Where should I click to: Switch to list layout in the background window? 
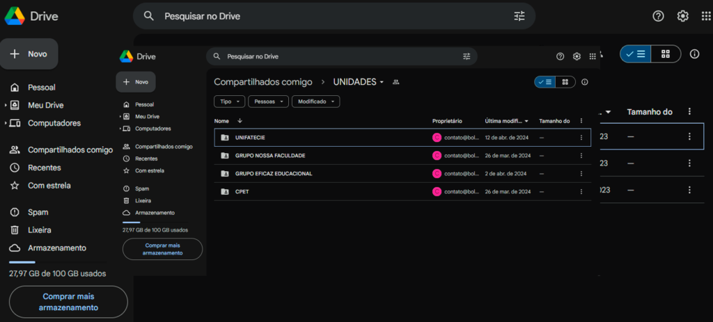tap(635, 54)
